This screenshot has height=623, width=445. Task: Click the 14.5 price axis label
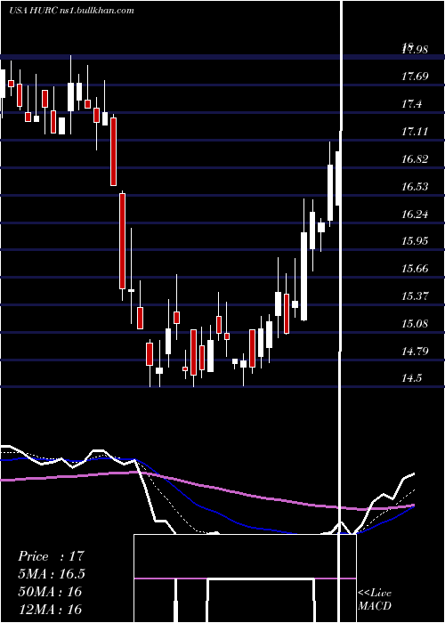click(x=411, y=378)
